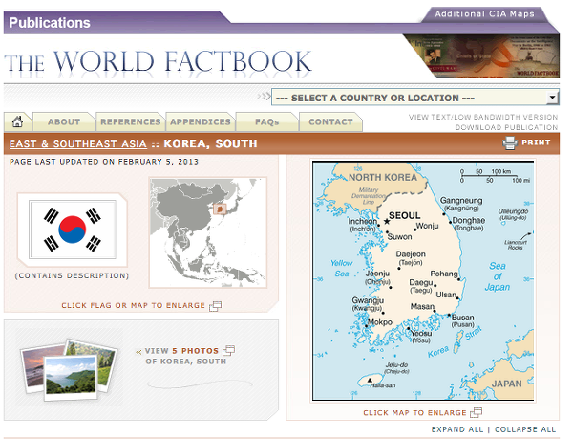This screenshot has height=439, width=573.
Task: Open the home tab house icon
Action: coord(17,121)
